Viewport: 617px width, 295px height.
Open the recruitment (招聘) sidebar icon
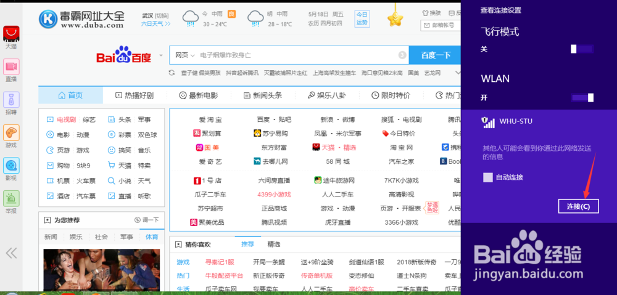(11, 100)
